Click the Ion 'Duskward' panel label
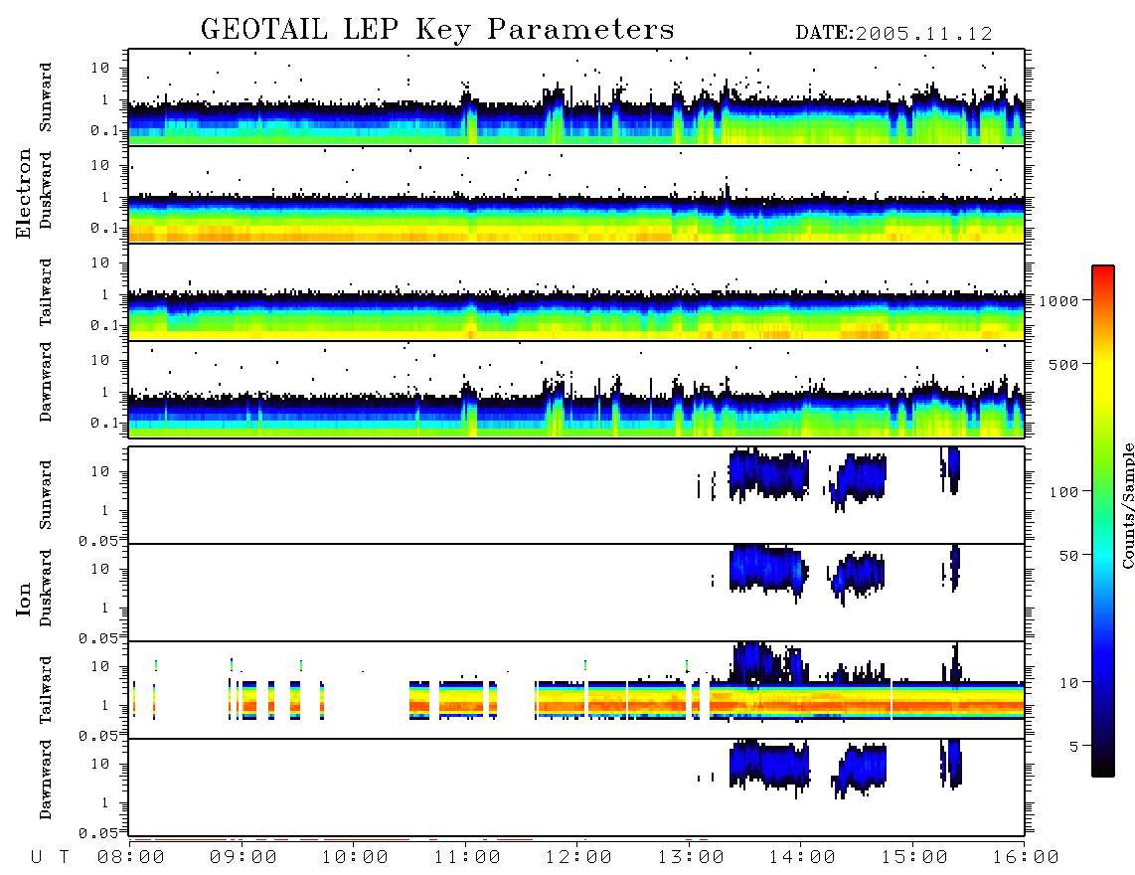The height and width of the screenshot is (875, 1135). 46,588
